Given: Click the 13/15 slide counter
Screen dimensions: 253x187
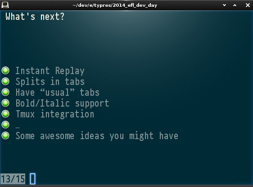Looking at the screenshot, I should [13, 179].
